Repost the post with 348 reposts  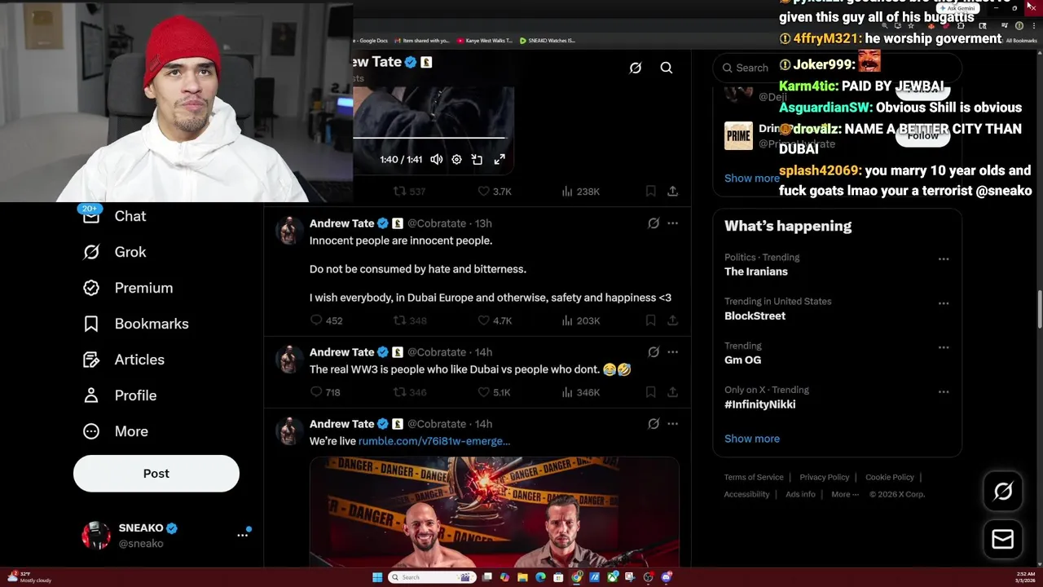[410, 320]
